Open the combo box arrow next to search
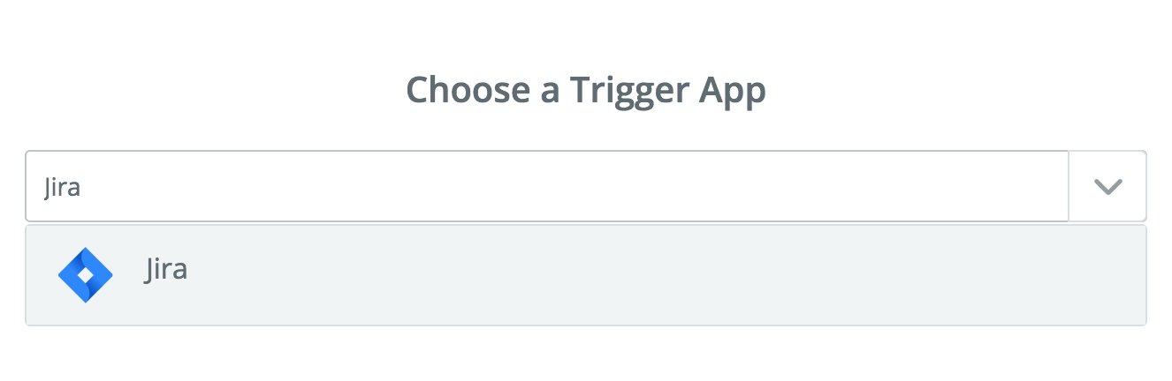Viewport: 1172px width, 381px height. (1107, 186)
